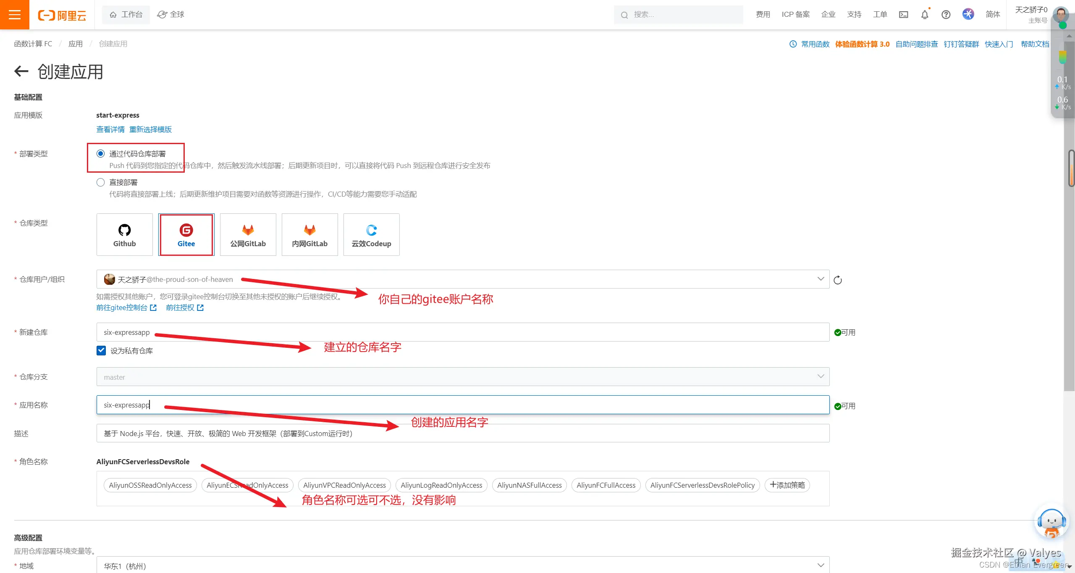Click the help question mark icon
Viewport: 1075px width, 573px height.
(946, 15)
